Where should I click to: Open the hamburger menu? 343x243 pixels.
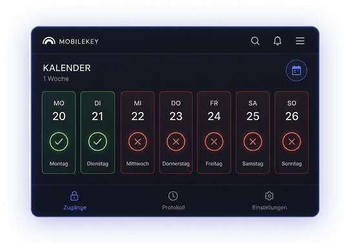pyautogui.click(x=300, y=41)
